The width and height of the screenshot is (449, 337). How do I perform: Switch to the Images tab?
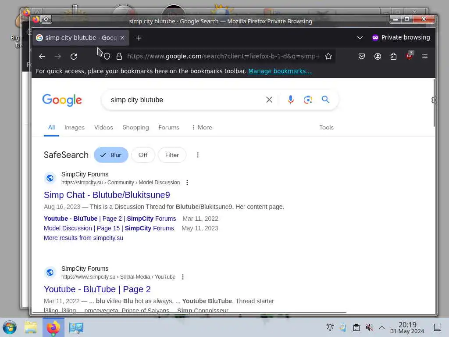75,128
